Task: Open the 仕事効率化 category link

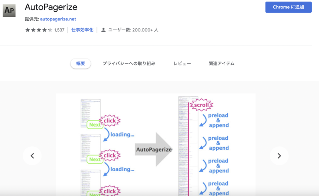Action: click(x=82, y=30)
